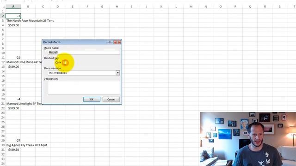Click cell containing -7
296x166 pixels.
point(13,16)
